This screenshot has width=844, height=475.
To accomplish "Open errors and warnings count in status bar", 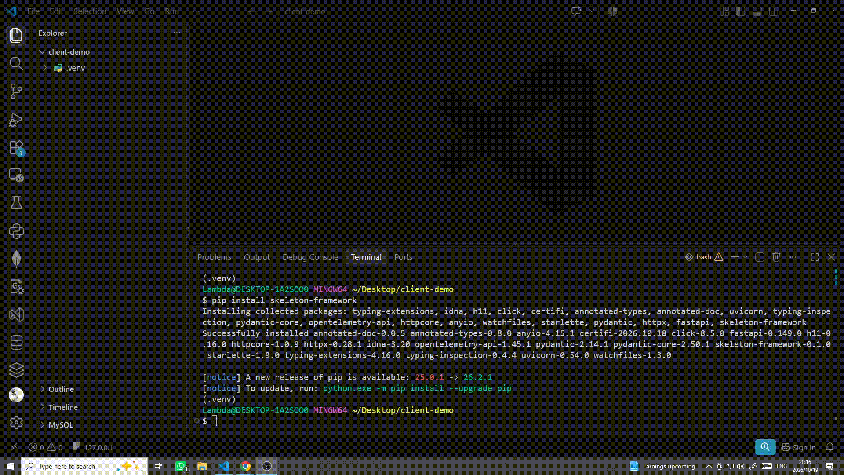I will click(45, 448).
